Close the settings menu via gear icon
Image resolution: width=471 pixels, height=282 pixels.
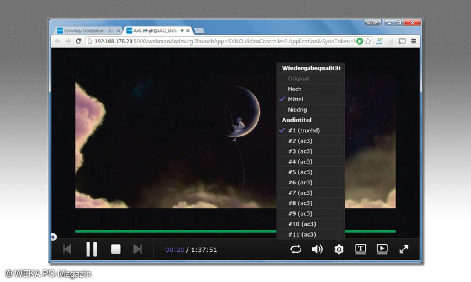pyautogui.click(x=339, y=249)
